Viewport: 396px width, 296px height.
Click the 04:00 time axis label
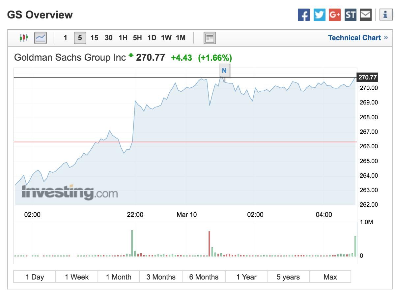[324, 215]
